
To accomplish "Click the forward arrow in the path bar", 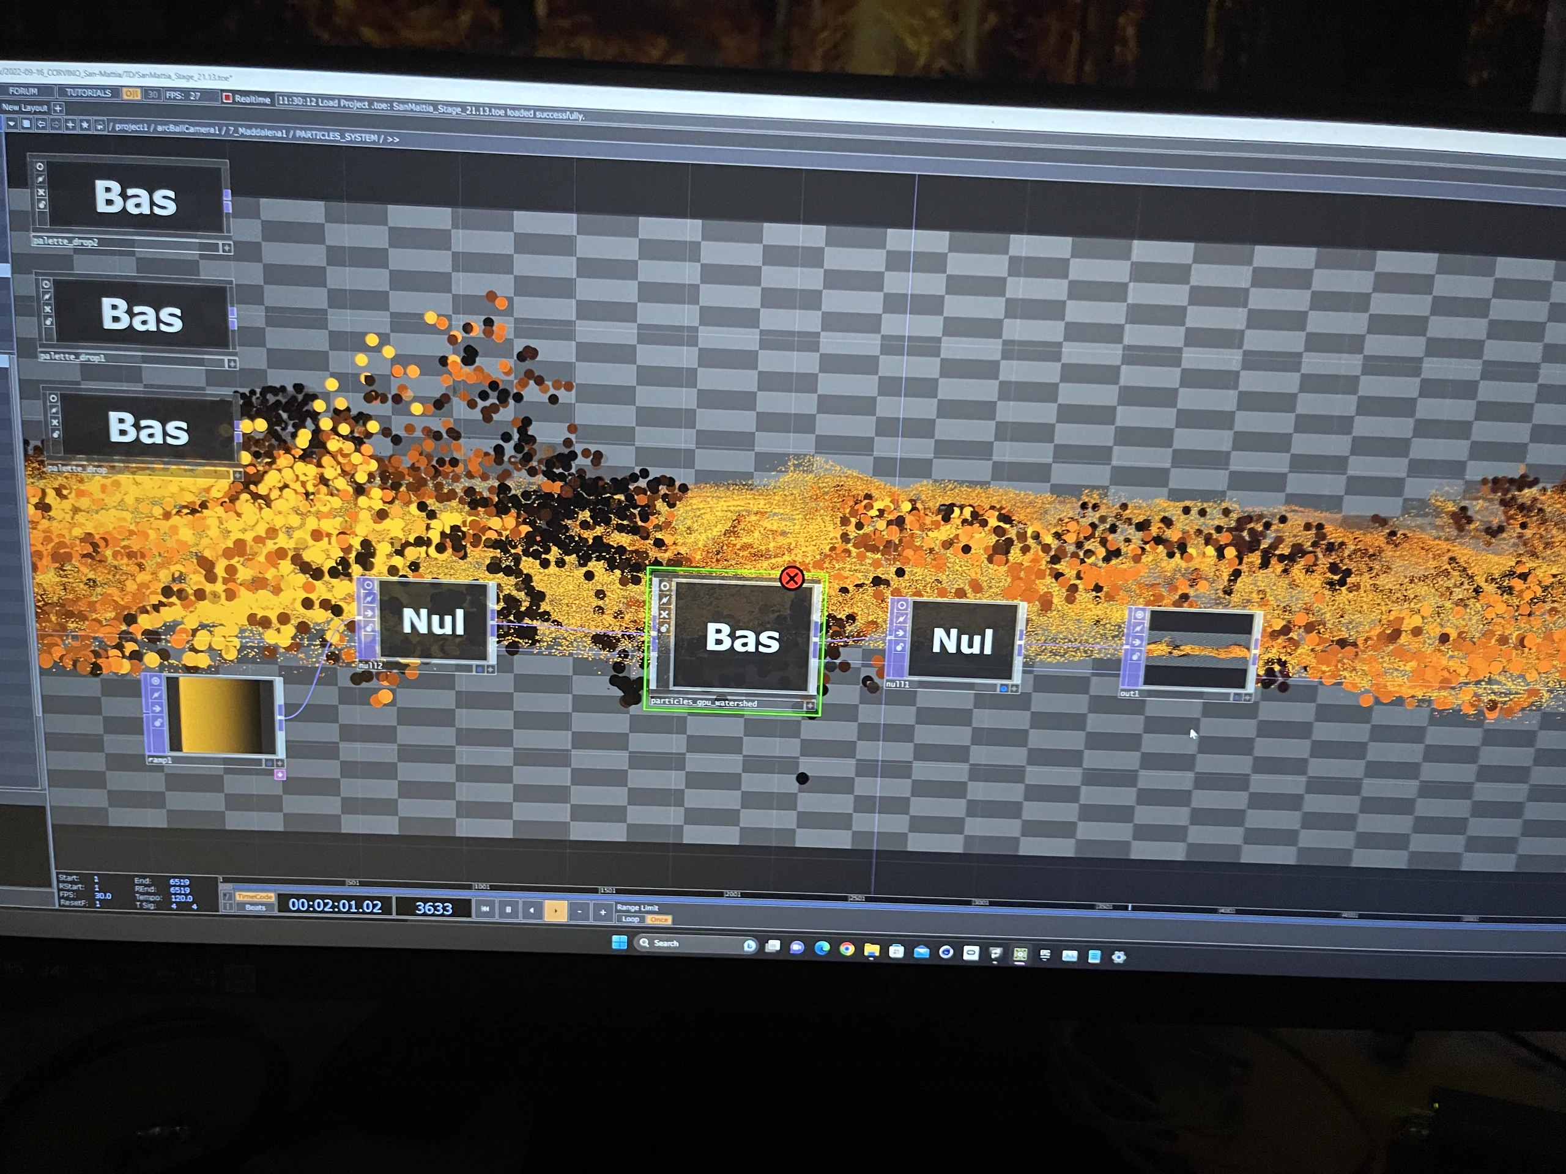I will (x=56, y=125).
